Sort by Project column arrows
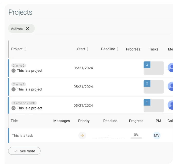 point(25,49)
